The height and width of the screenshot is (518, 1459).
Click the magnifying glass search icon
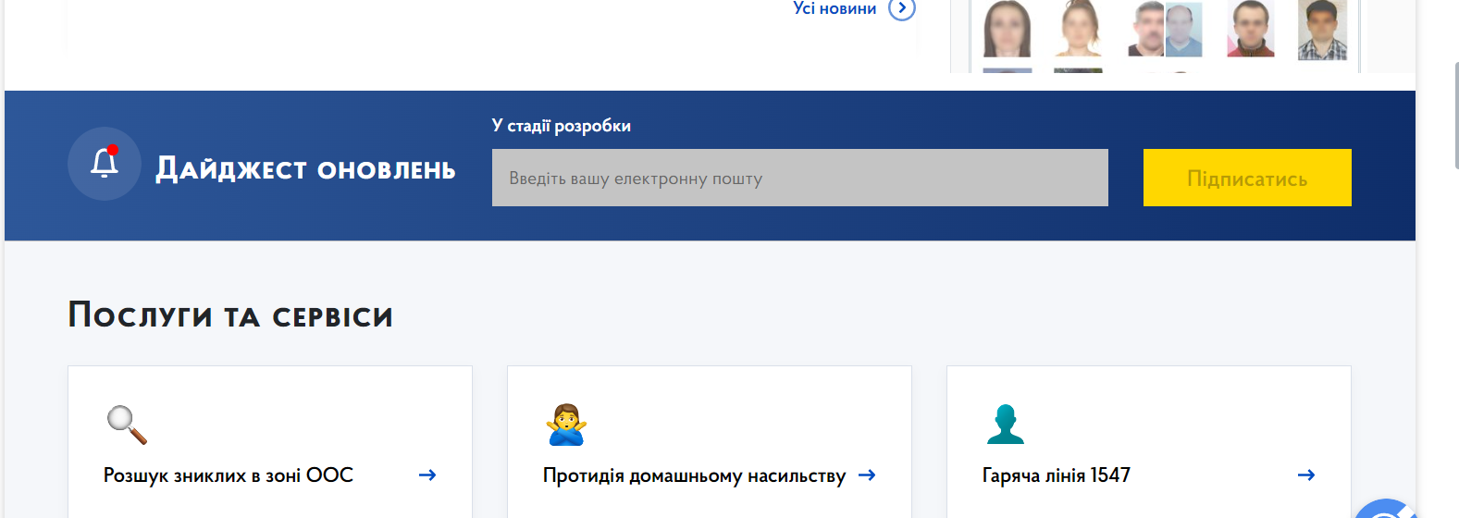pyautogui.click(x=127, y=425)
